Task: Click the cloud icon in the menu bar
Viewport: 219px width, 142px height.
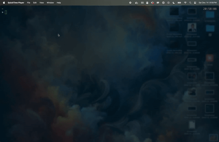Action: pyautogui.click(x=137, y=3)
